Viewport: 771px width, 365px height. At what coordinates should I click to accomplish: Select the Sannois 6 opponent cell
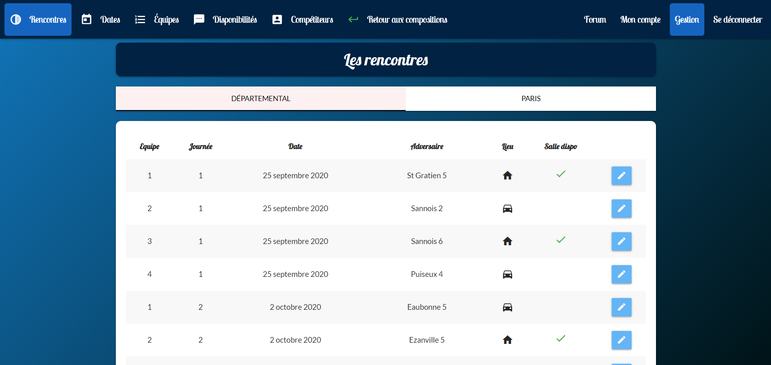coord(427,241)
